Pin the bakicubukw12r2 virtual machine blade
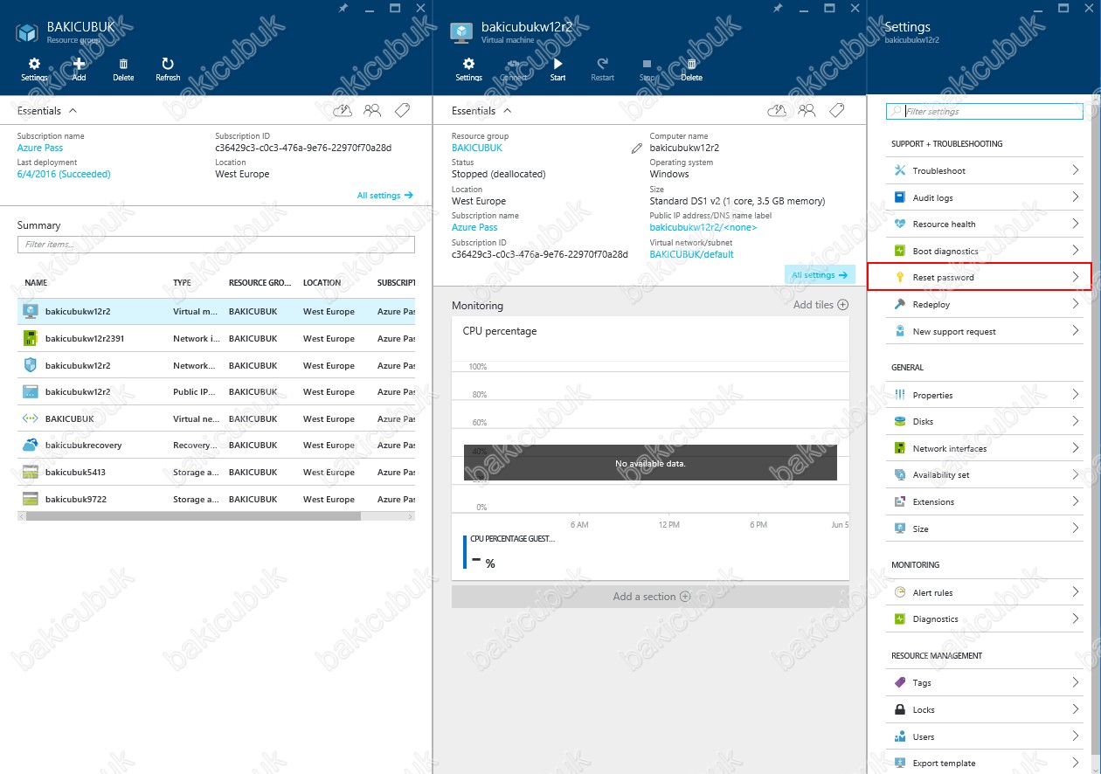Screen dimensions: 1101x774 (x=778, y=8)
